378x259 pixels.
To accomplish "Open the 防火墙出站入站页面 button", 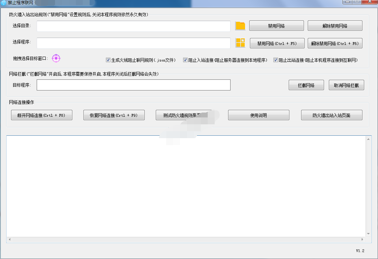I will pyautogui.click(x=332, y=115).
